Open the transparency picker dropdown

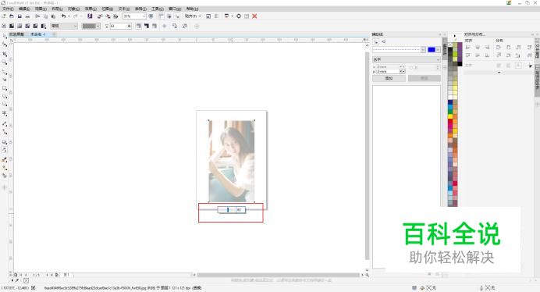[91, 26]
